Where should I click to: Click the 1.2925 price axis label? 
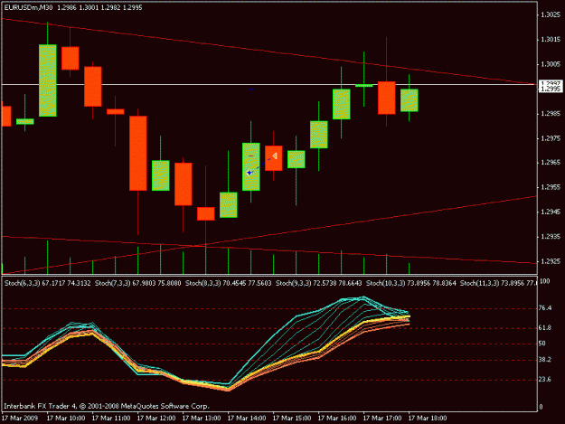551,261
